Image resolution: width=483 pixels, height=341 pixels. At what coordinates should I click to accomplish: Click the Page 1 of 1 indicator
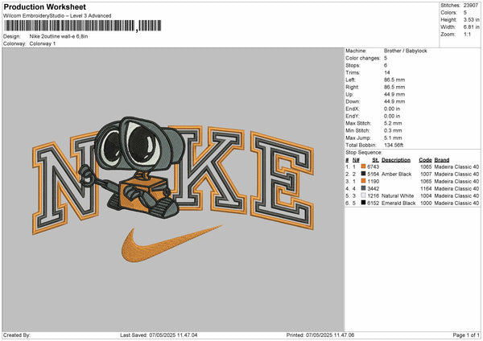466,335
